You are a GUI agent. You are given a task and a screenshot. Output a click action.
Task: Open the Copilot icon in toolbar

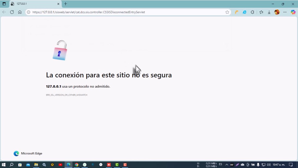coord(293,12)
